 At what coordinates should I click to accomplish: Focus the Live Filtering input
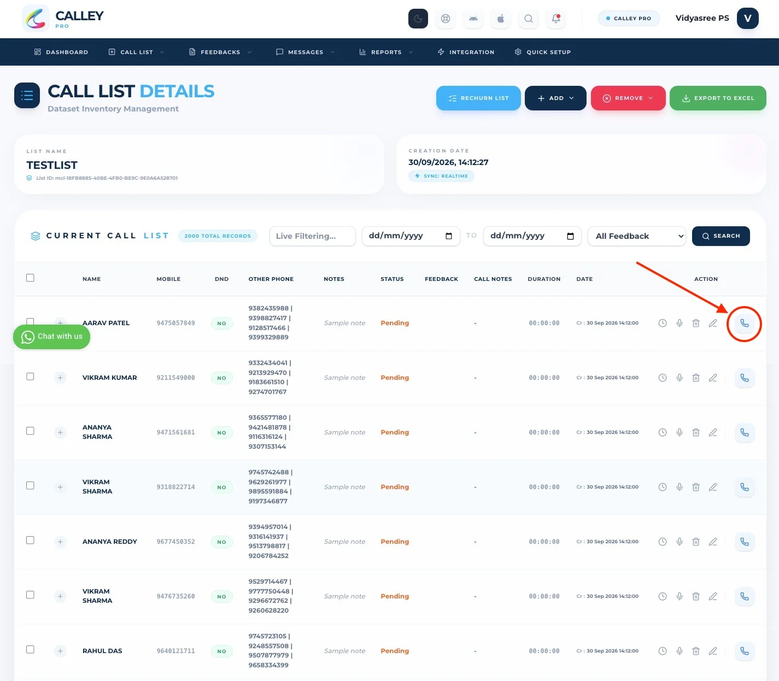(313, 236)
